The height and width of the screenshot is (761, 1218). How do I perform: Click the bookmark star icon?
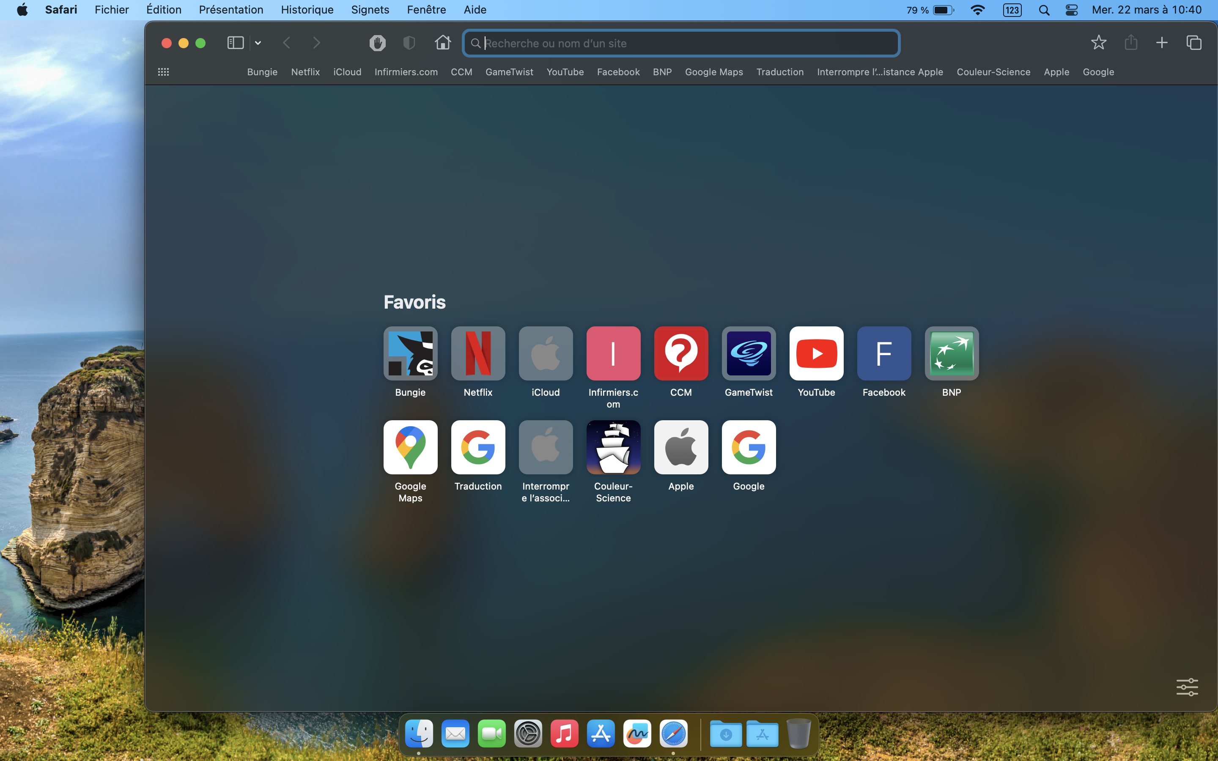coord(1098,43)
